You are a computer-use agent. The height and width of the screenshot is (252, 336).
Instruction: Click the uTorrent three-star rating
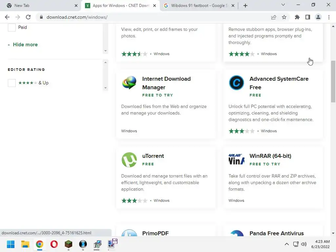point(135,200)
